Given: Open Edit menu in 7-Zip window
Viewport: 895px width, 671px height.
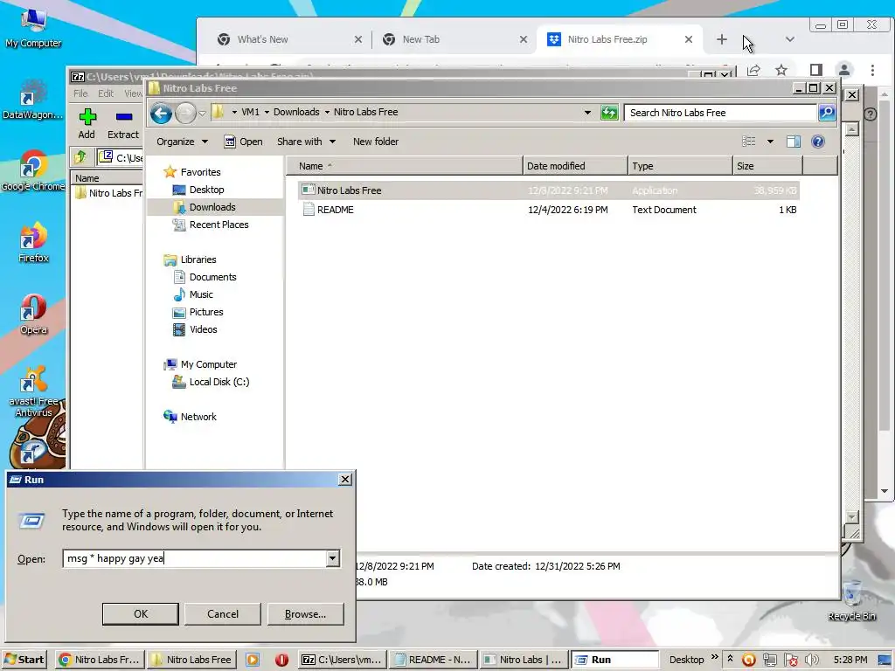Looking at the screenshot, I should pos(106,93).
